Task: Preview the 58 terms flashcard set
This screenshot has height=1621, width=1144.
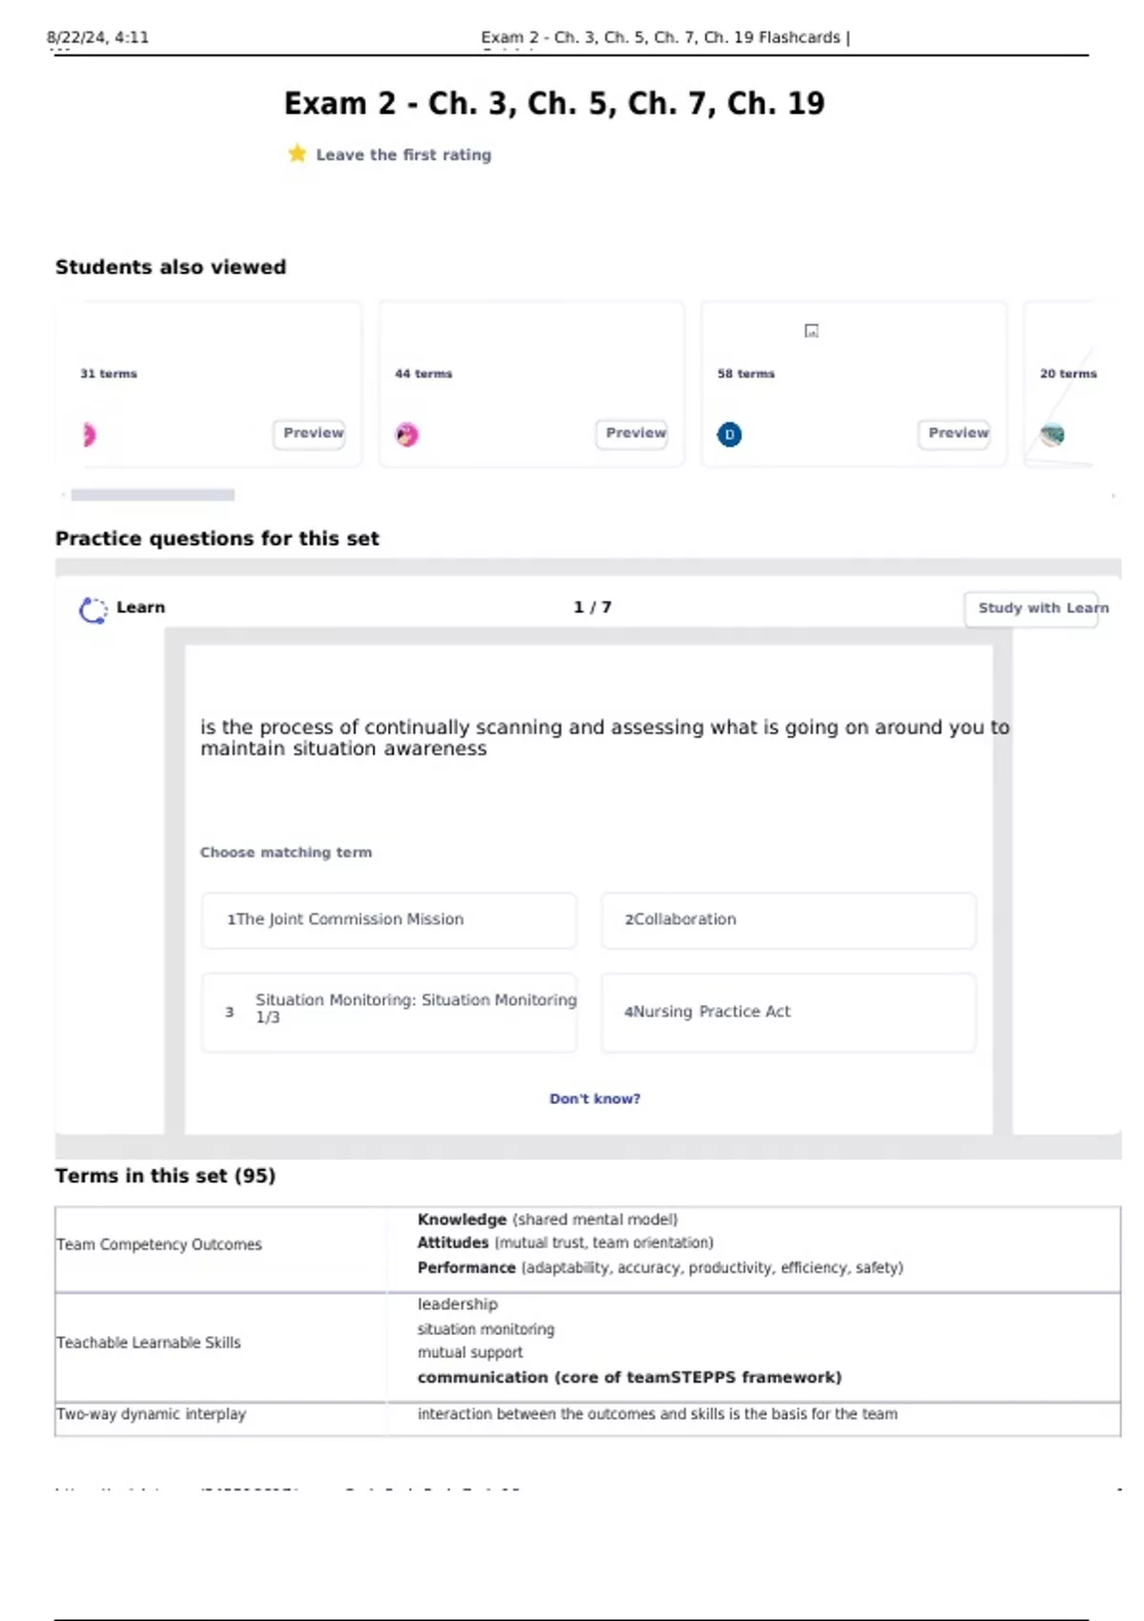Action: pyautogui.click(x=954, y=433)
